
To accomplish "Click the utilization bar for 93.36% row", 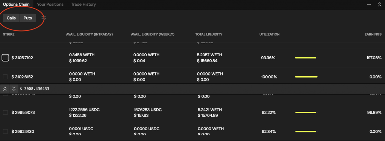I will point(306,58).
